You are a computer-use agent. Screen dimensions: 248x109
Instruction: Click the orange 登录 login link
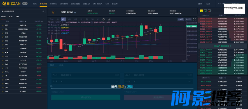point(121,86)
